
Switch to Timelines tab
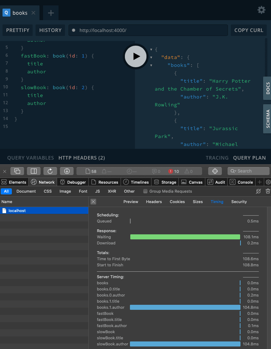(x=136, y=182)
